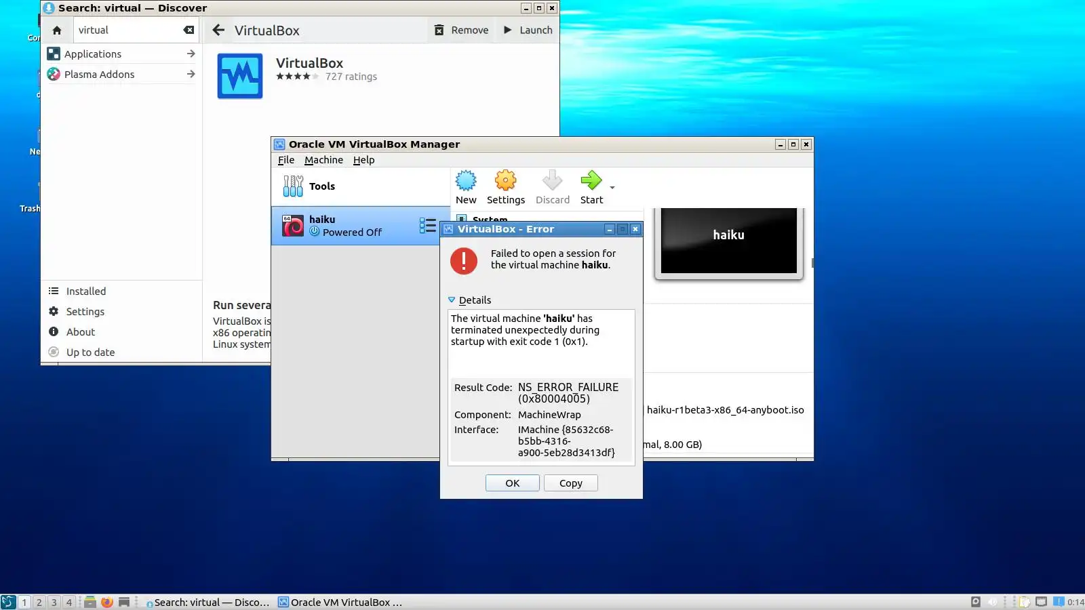Open the file manager from taskbar

coord(90,602)
